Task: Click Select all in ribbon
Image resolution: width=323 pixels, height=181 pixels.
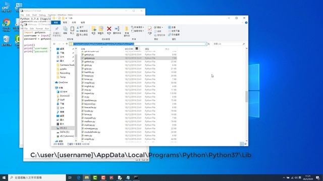Action: pyautogui.click(x=172, y=27)
